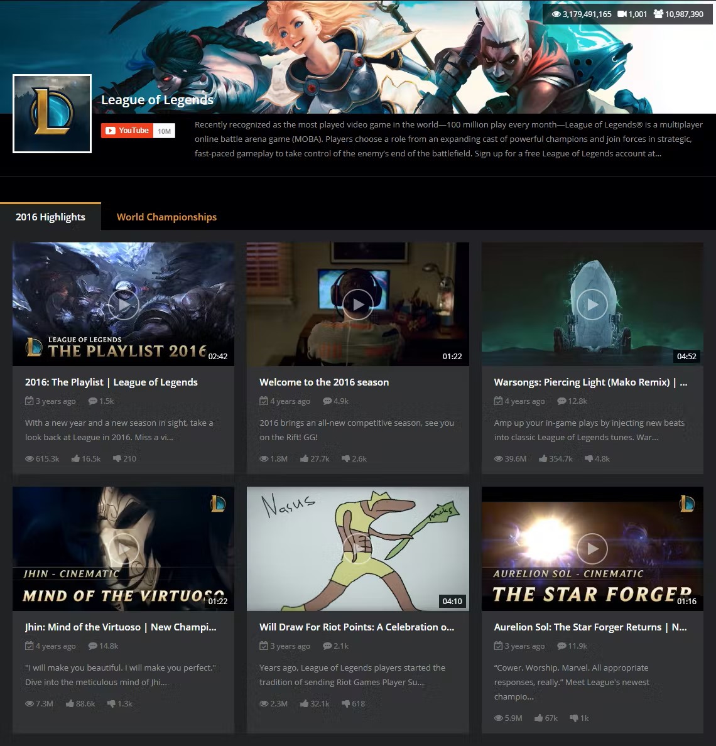Play the Jhin: Mind of the Virtuoso video
Image resolution: width=716 pixels, height=746 pixels.
(x=124, y=549)
